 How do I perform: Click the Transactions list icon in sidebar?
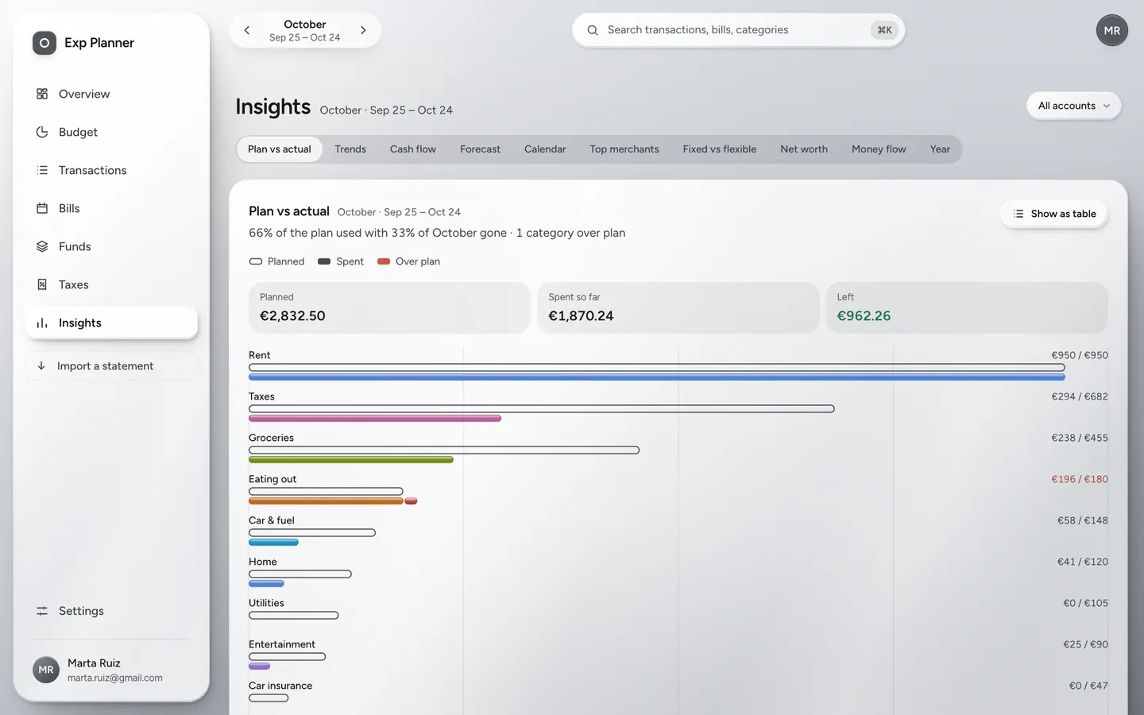click(x=42, y=170)
